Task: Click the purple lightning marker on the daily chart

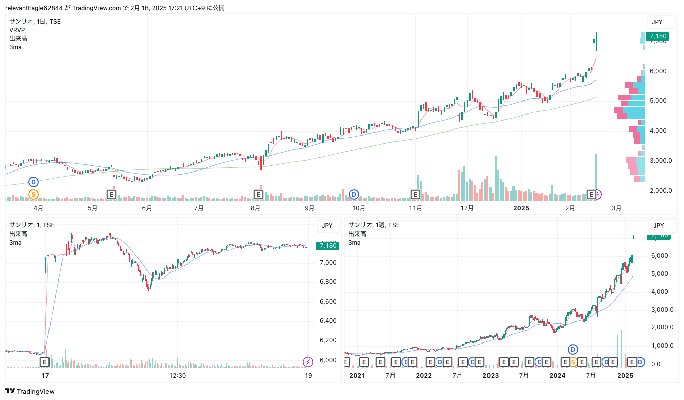Action: tap(598, 194)
